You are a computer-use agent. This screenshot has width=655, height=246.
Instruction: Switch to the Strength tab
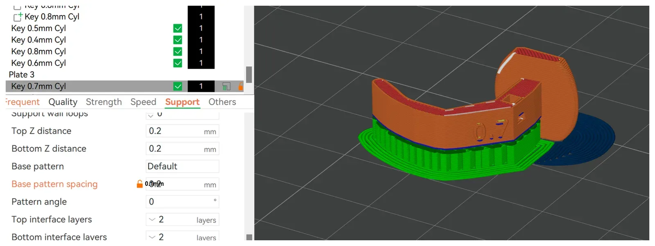coord(104,102)
